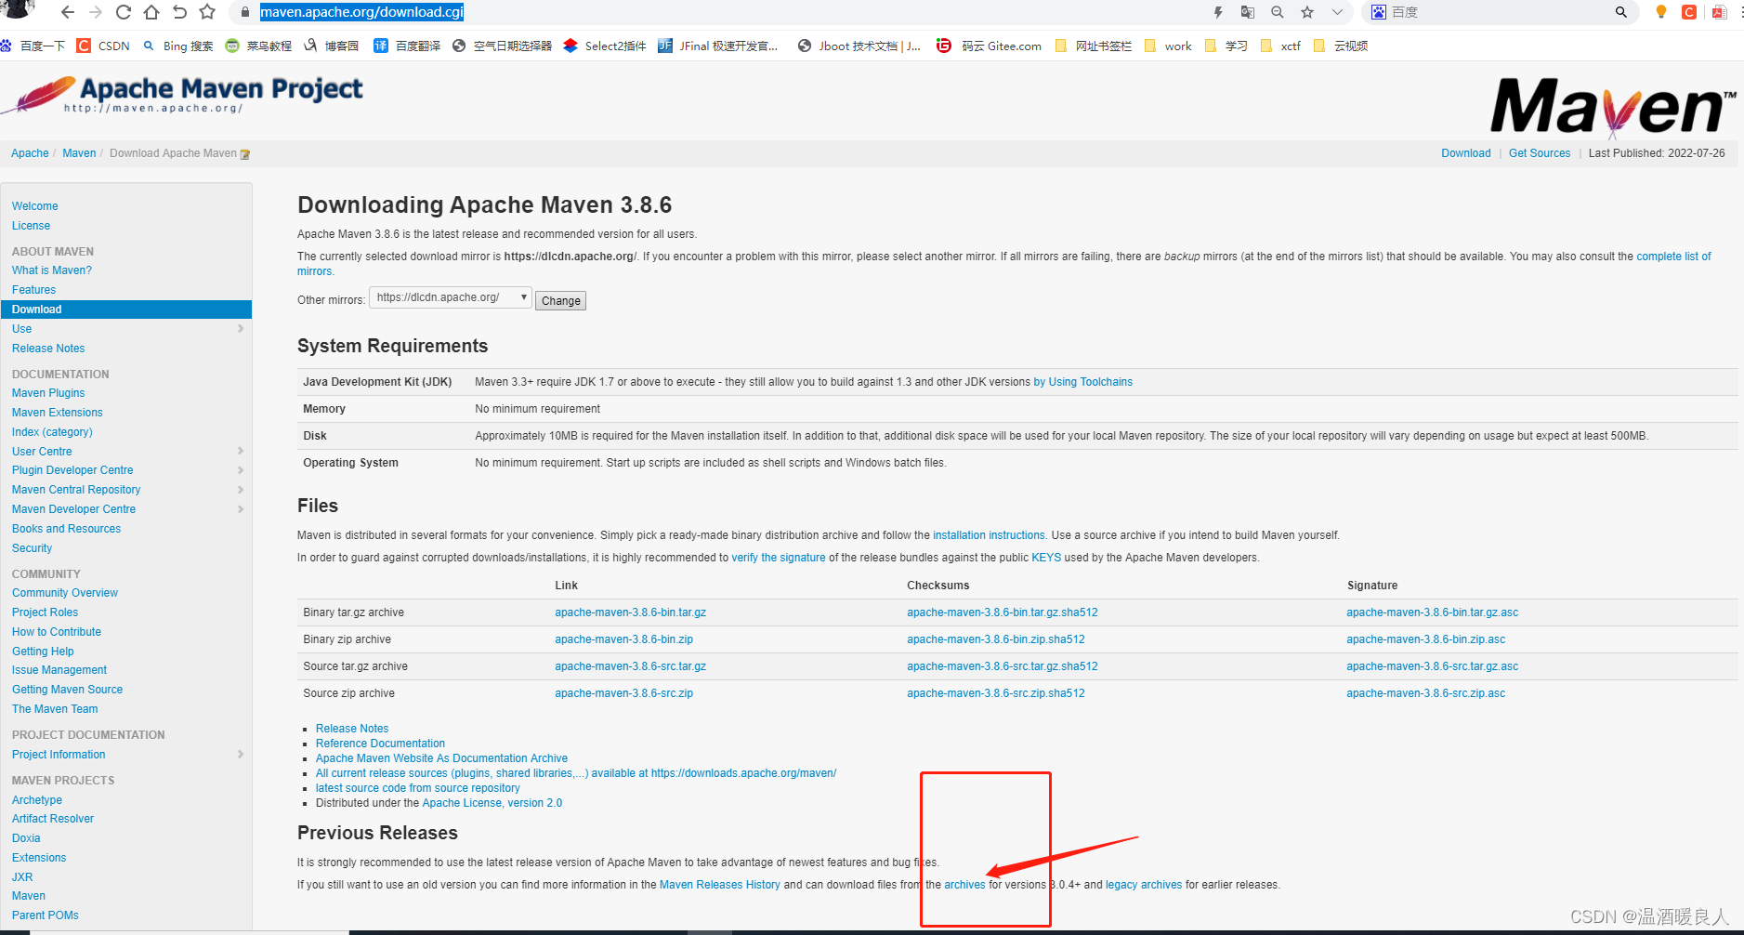Image resolution: width=1744 pixels, height=935 pixels.
Task: Expand Project Information submenu arrow
Action: 241,755
